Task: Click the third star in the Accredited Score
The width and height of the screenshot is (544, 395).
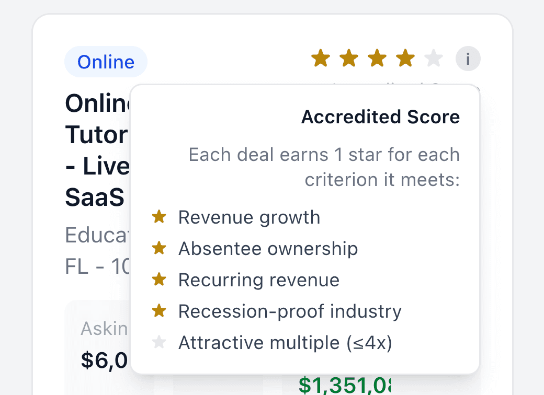Action: [377, 58]
